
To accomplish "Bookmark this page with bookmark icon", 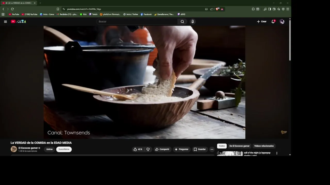I will (58, 9).
